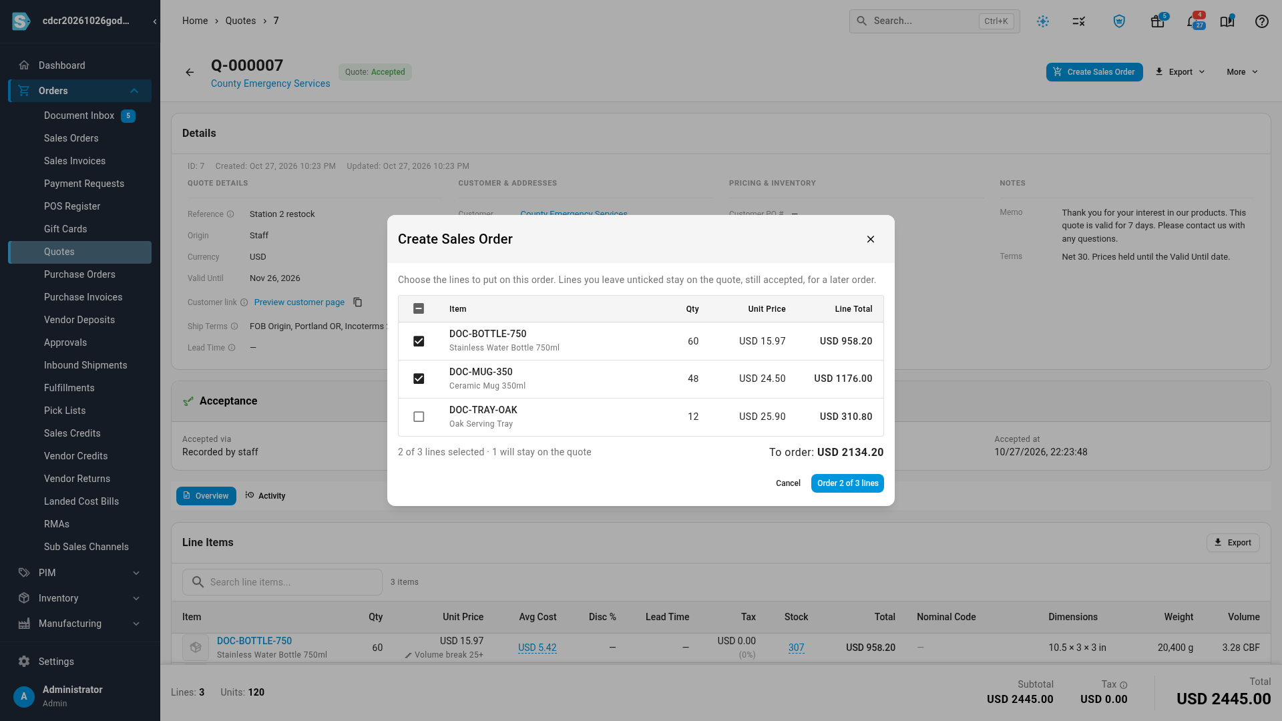The image size is (1282, 721).
Task: Open the help question mark icon
Action: [x=1261, y=21]
